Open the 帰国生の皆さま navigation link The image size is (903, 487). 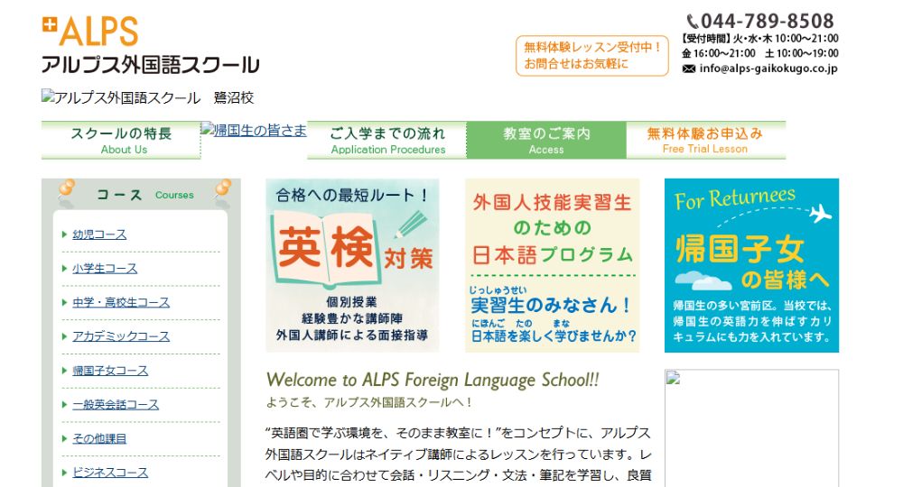[x=254, y=130]
